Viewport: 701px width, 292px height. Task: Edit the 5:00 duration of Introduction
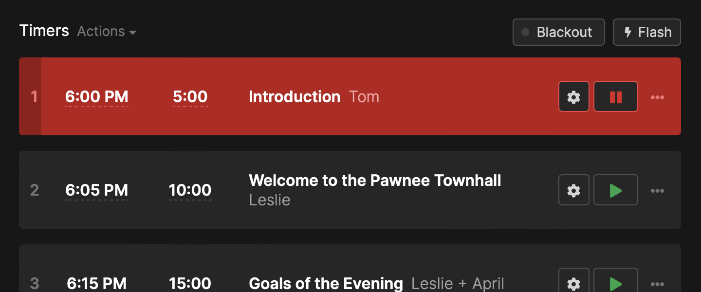tap(190, 97)
